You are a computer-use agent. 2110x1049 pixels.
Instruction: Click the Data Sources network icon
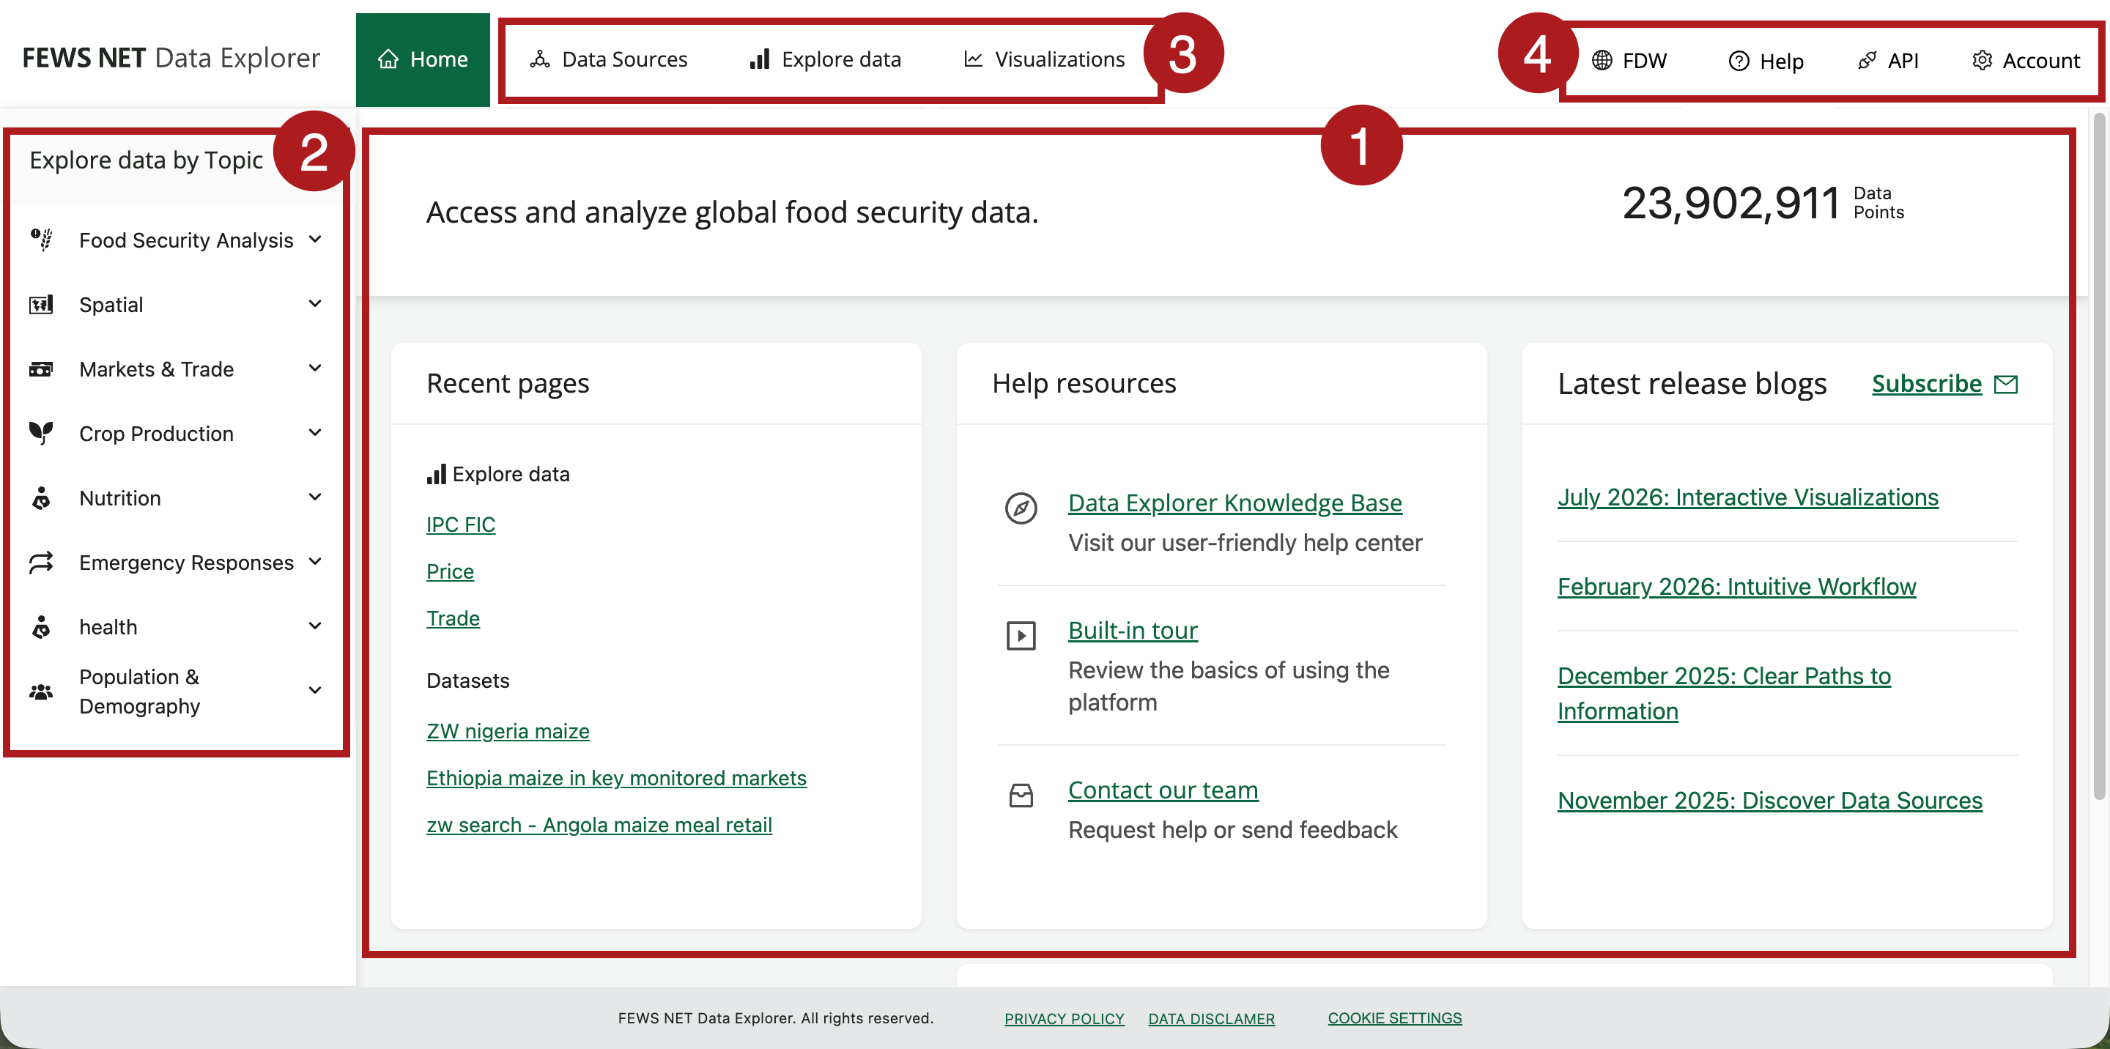540,59
